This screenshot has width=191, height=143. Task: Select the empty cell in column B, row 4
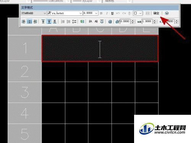coord(77,113)
